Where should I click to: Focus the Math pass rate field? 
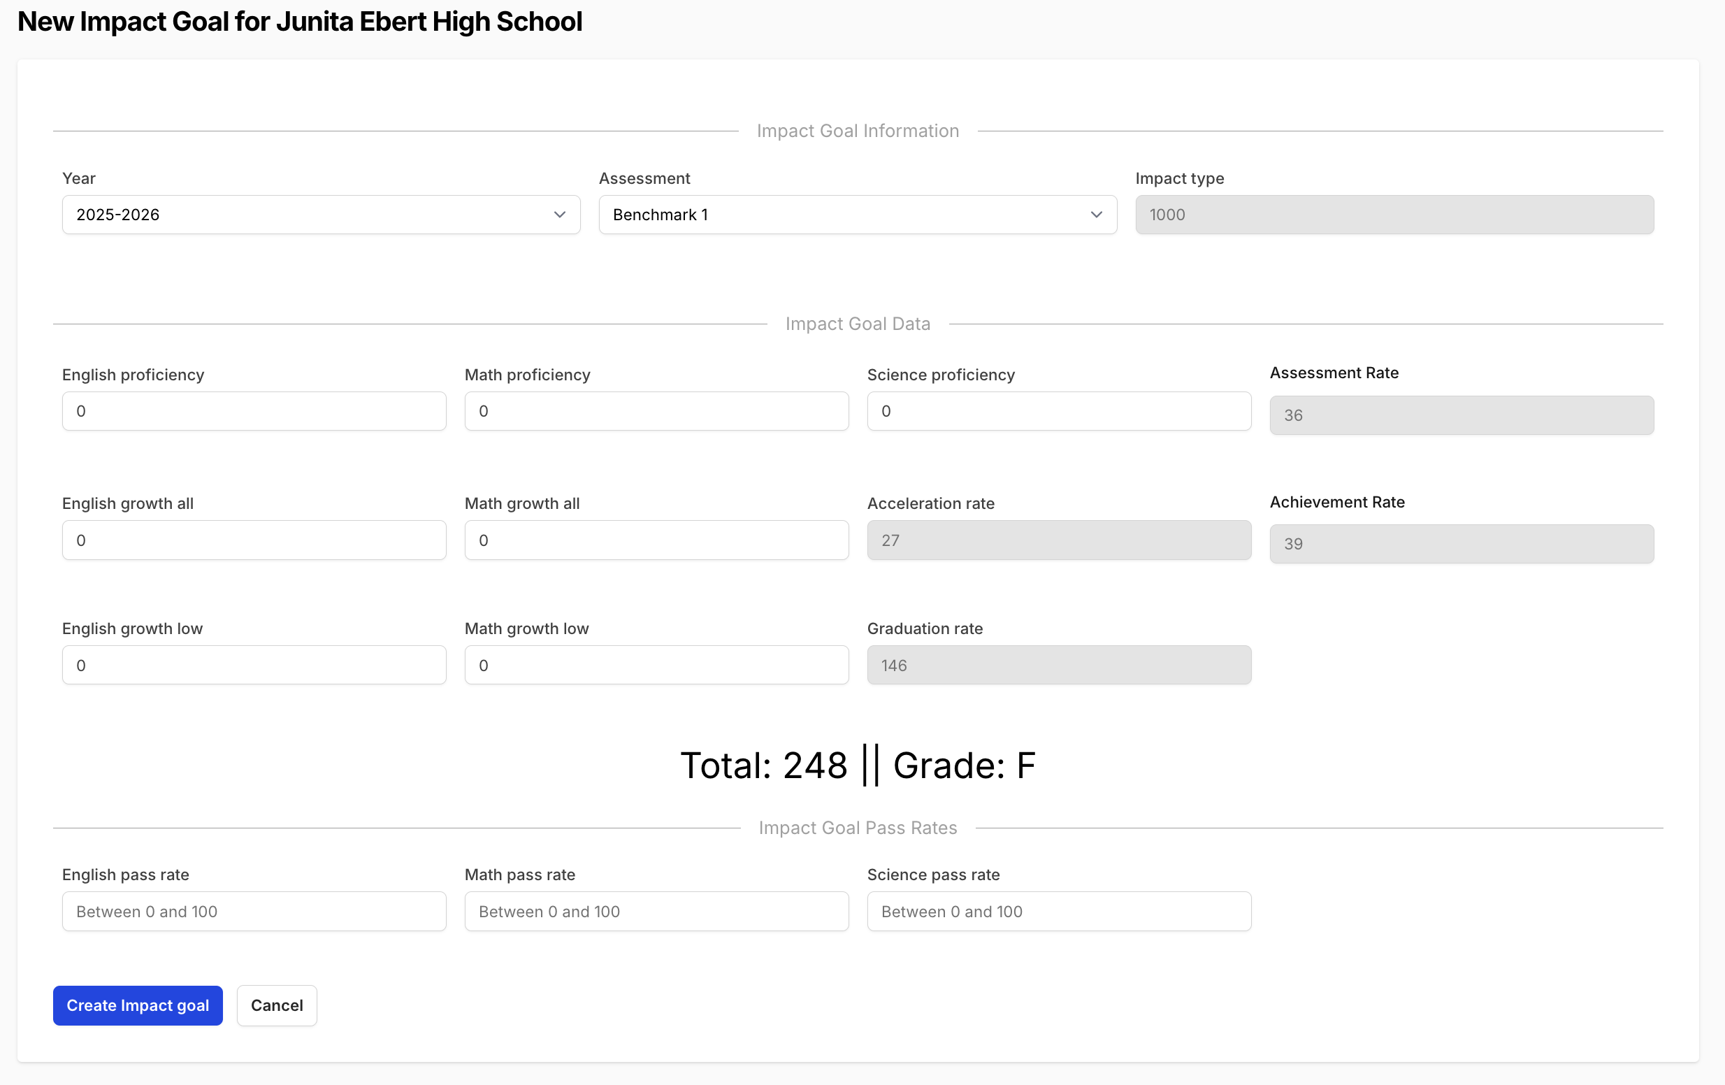pos(656,911)
